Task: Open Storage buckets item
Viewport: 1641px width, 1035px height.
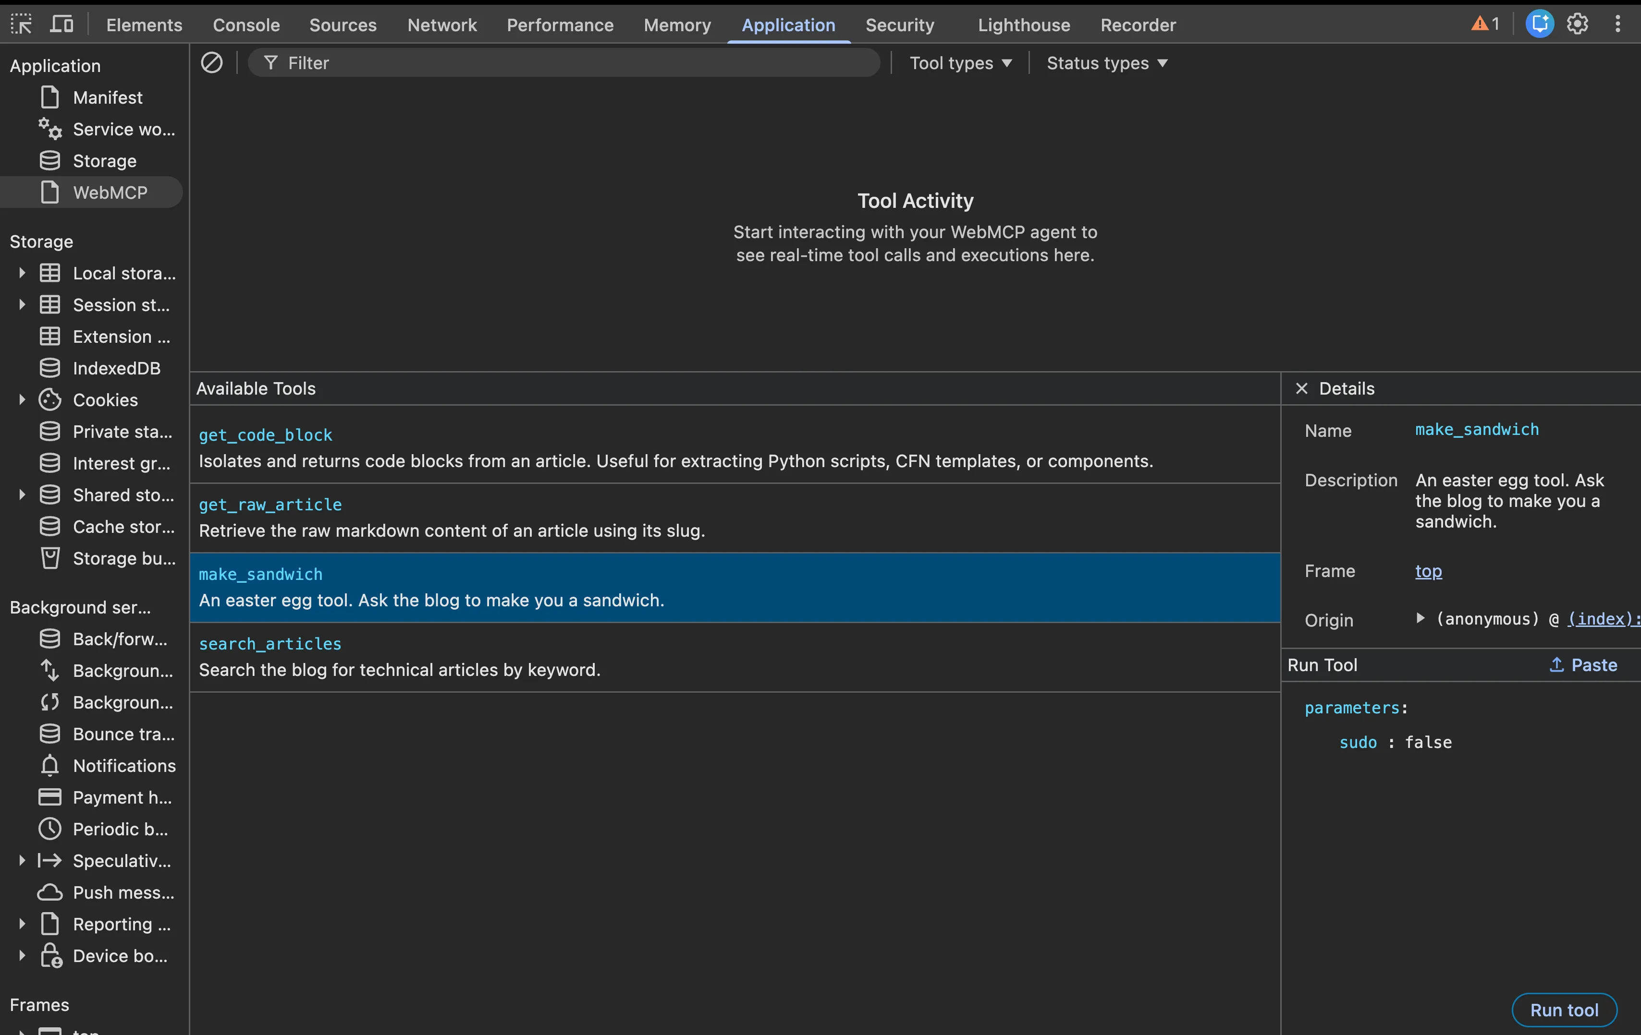Action: pos(91,558)
